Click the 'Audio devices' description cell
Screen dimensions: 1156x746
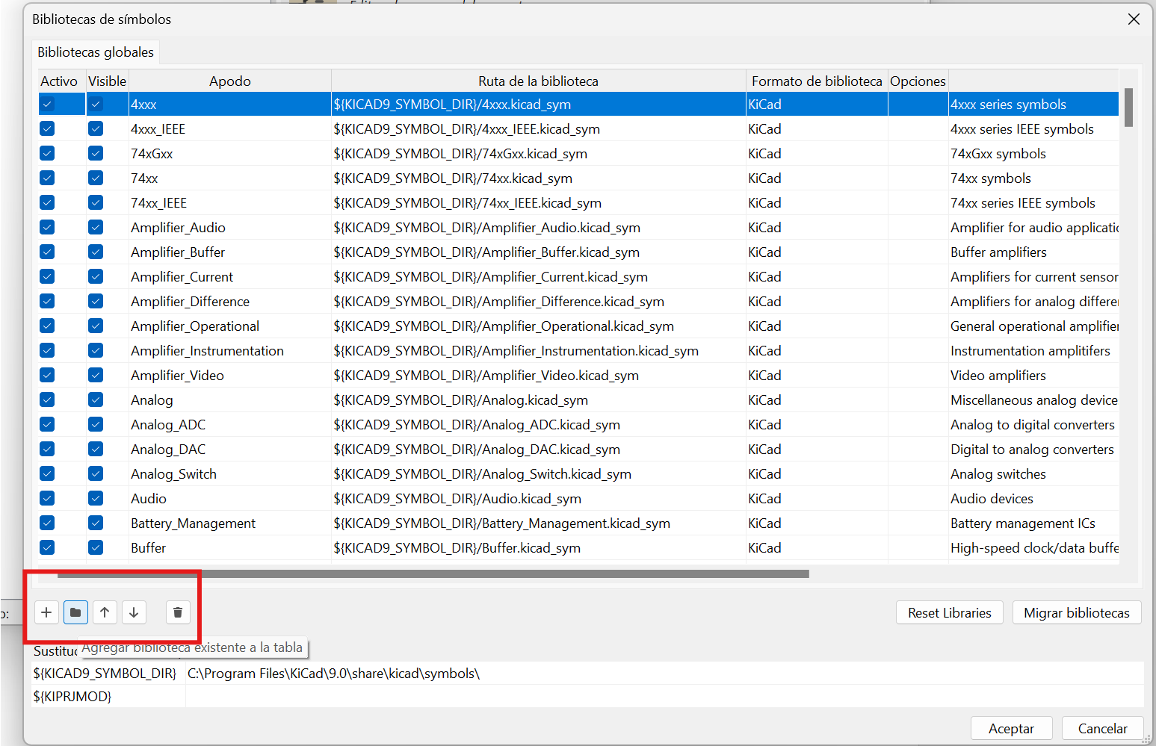1033,498
